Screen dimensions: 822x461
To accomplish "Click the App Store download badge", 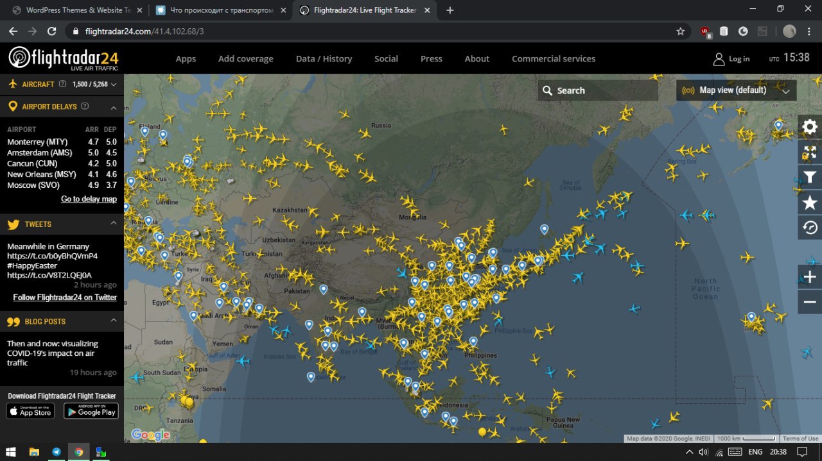I will (x=31, y=412).
